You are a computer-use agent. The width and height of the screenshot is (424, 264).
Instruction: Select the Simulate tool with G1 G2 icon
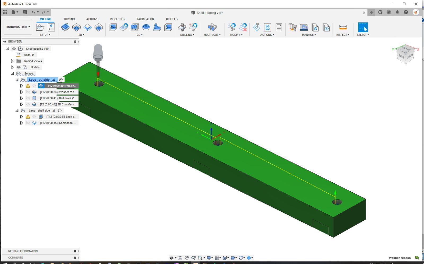point(268,27)
